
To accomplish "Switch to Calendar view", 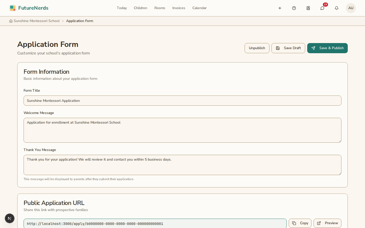I will 199,8.
